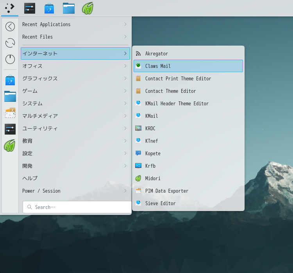293x273 pixels.
Task: Click the reboot icon in launcher sidebar
Action: coord(10,43)
